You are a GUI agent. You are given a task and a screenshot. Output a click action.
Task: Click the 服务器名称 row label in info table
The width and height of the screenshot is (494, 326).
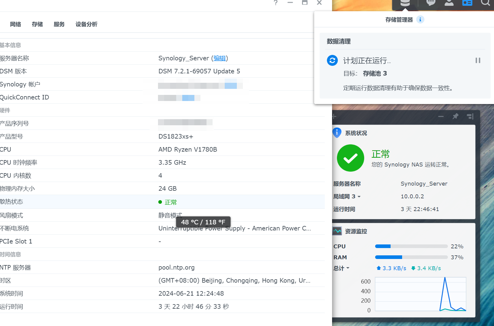[15, 58]
